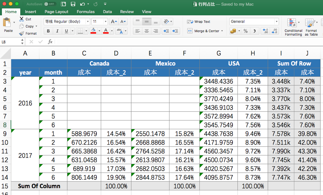Click the Save icon in title bar
The image size is (323, 195).
pos(73,4)
